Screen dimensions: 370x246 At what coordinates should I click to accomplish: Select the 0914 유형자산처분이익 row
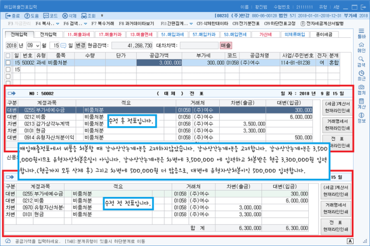(159, 137)
